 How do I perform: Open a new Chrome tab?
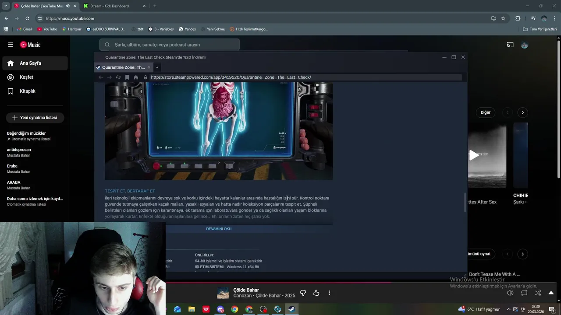155,6
